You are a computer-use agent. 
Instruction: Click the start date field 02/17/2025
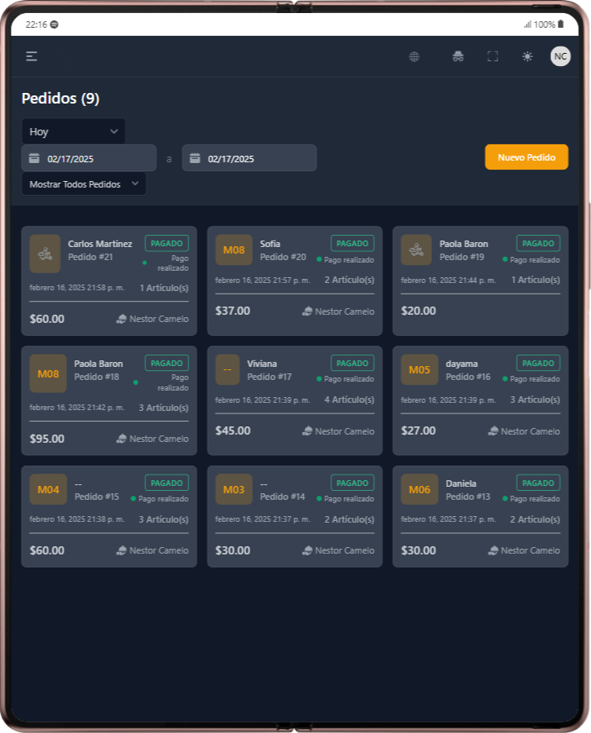(89, 158)
